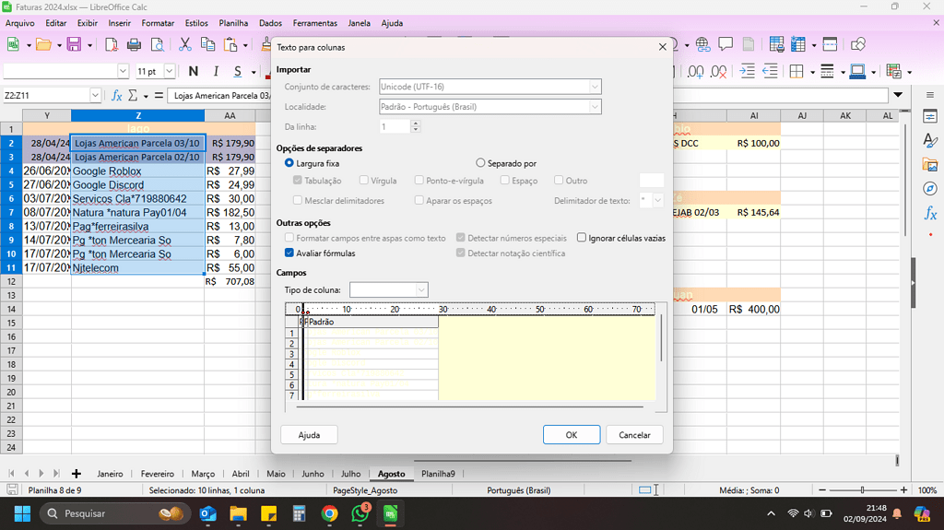The width and height of the screenshot is (944, 530).
Task: Toggle Underline (S) formatting
Action: 238,72
